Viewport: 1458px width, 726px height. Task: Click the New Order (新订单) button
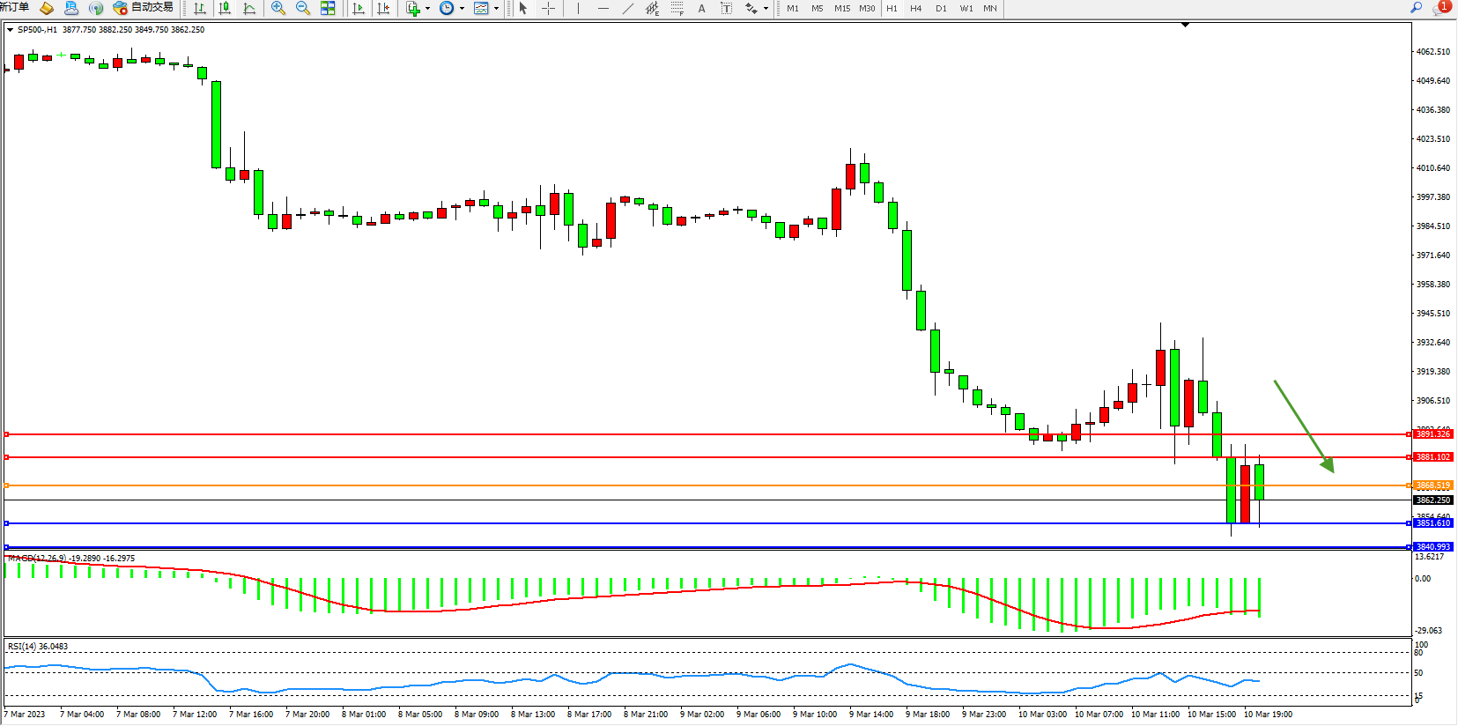point(14,7)
